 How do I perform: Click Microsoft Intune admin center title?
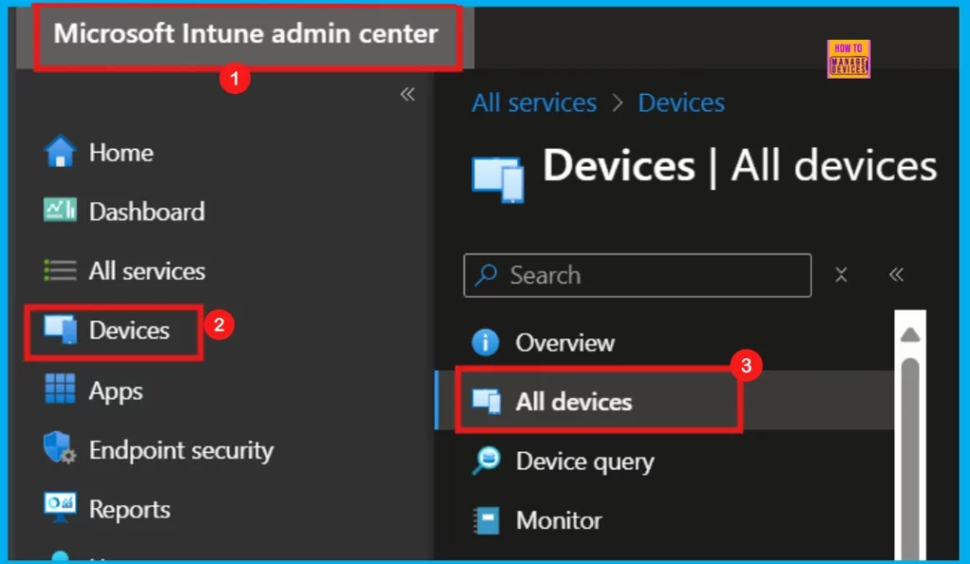point(245,33)
